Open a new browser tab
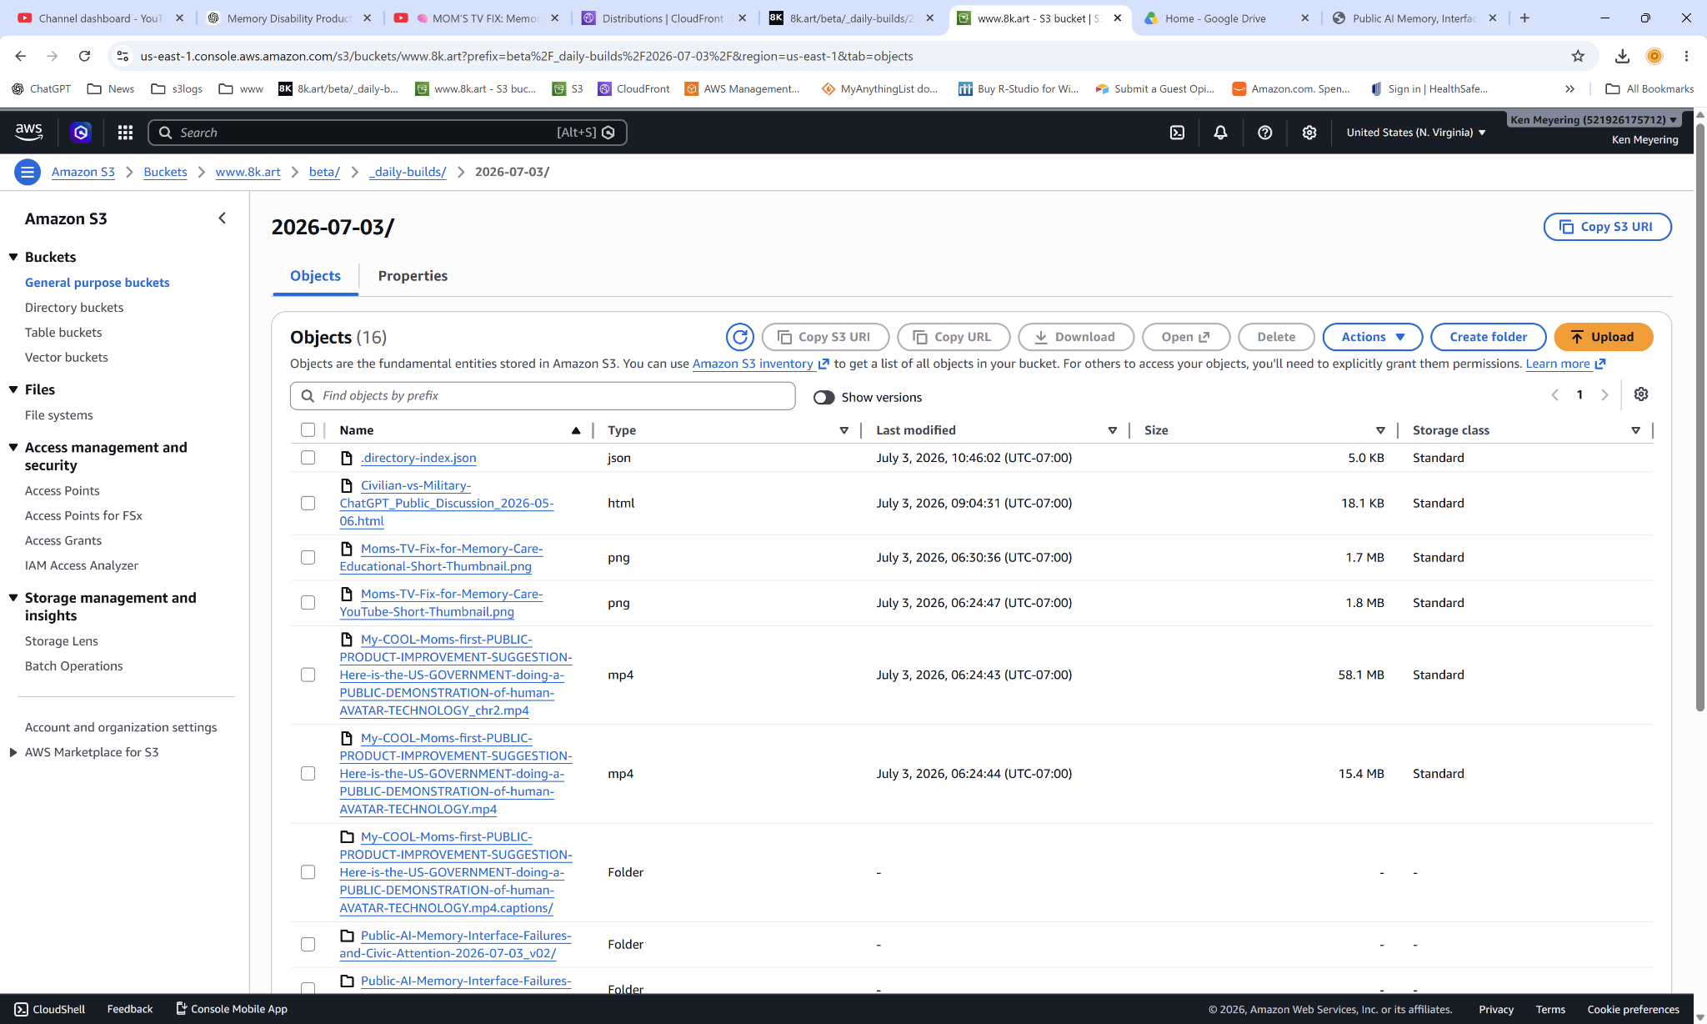This screenshot has height=1024, width=1707. point(1524,18)
